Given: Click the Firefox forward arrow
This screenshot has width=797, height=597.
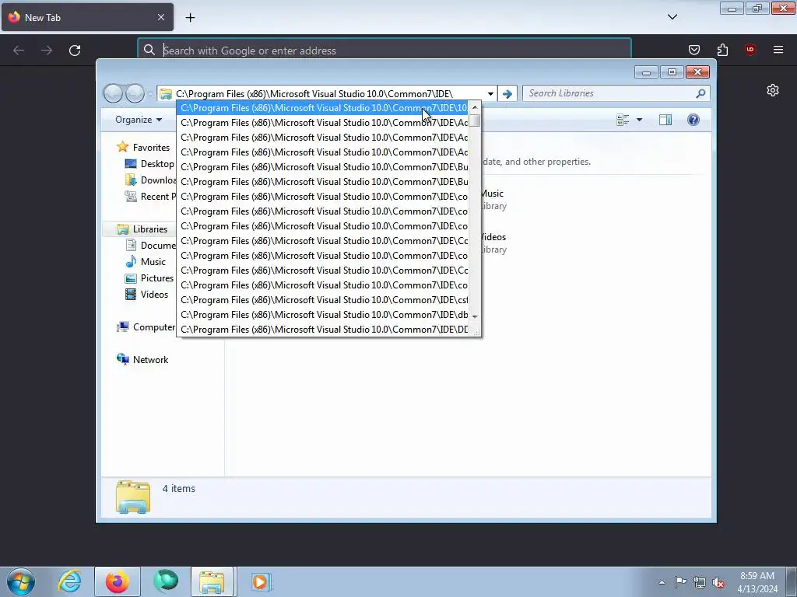Looking at the screenshot, I should (47, 51).
